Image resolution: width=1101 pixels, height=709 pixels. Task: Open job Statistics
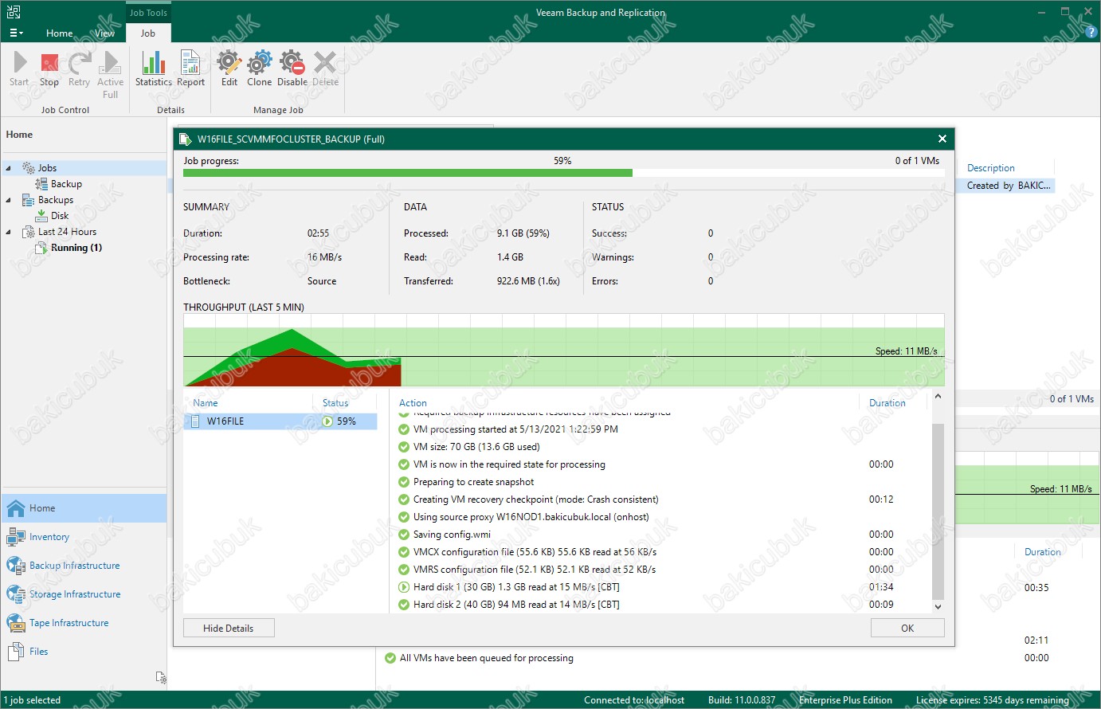click(153, 69)
